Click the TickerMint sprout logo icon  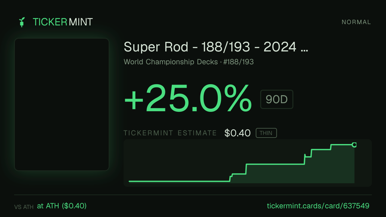22,22
